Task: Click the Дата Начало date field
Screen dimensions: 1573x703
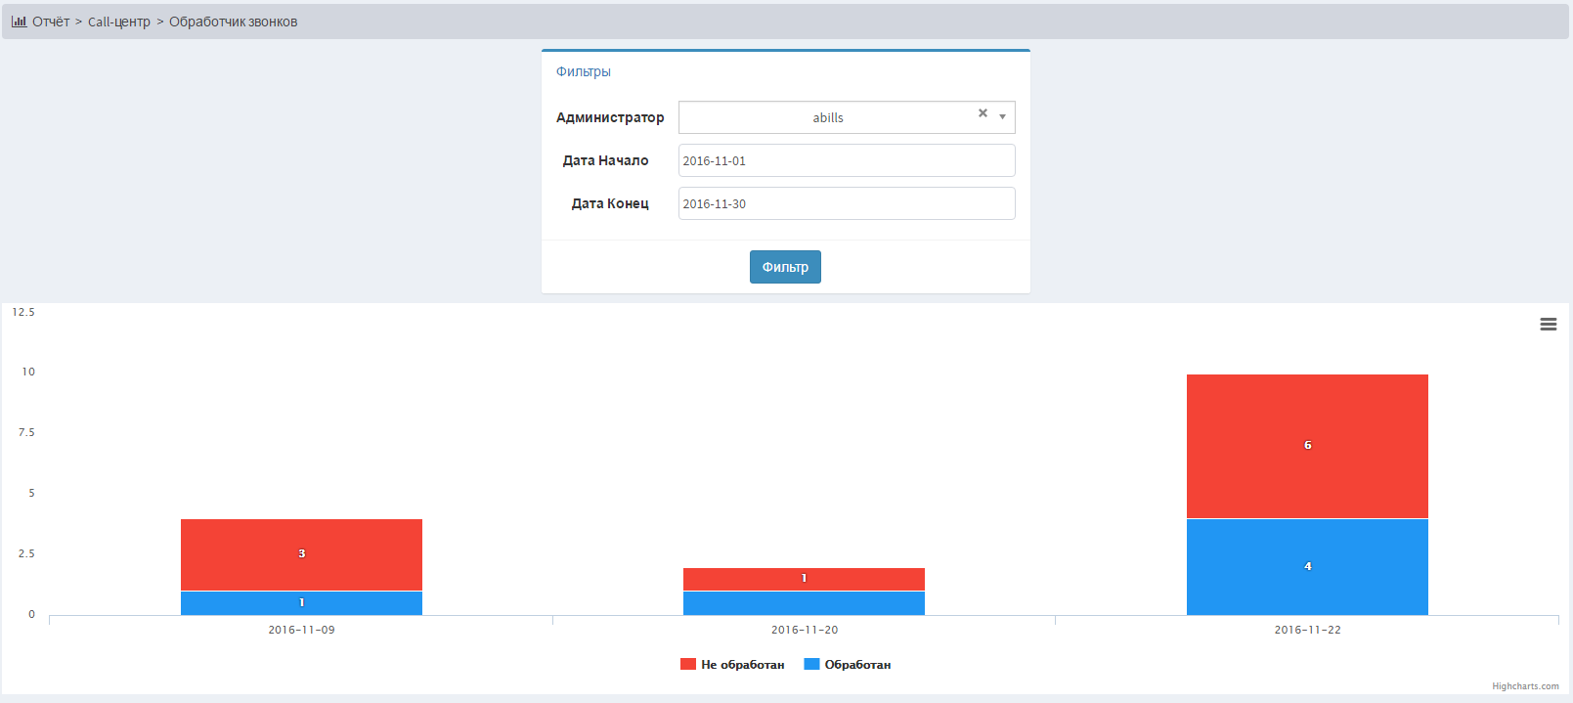Action: coord(846,161)
